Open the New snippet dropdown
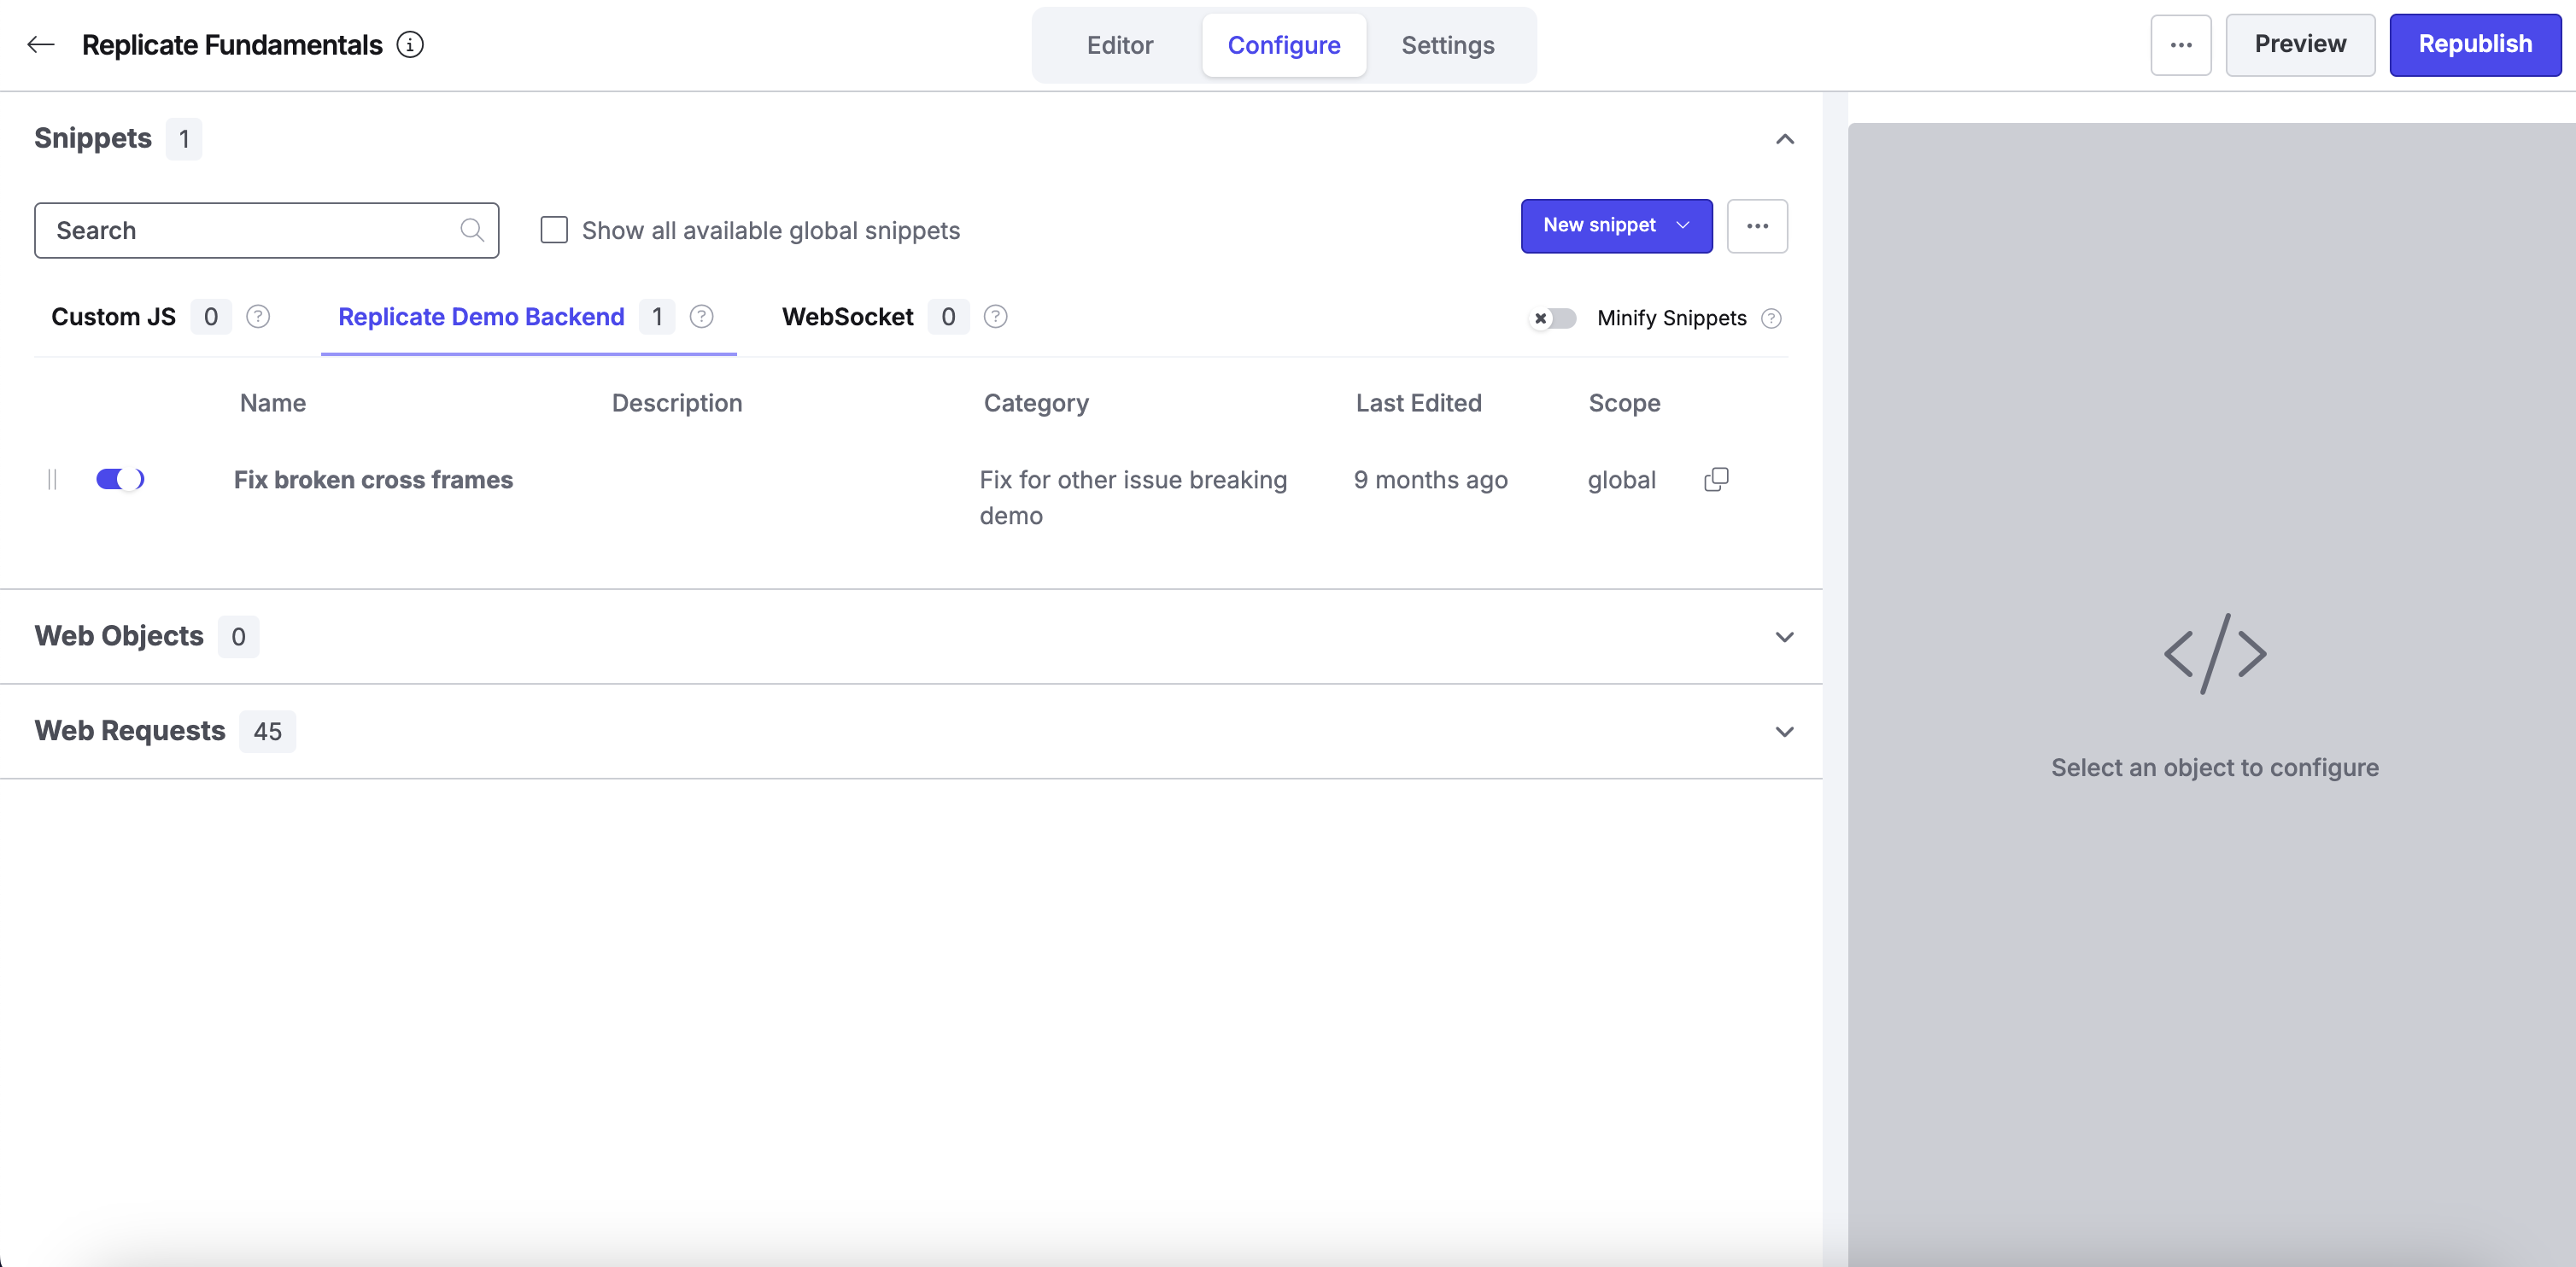This screenshot has width=2576, height=1267. pos(1616,225)
